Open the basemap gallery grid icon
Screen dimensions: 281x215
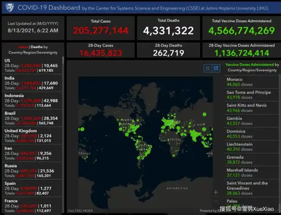216,68
